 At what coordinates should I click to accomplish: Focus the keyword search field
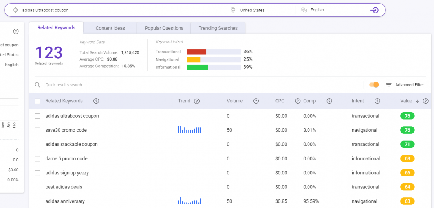pos(122,10)
